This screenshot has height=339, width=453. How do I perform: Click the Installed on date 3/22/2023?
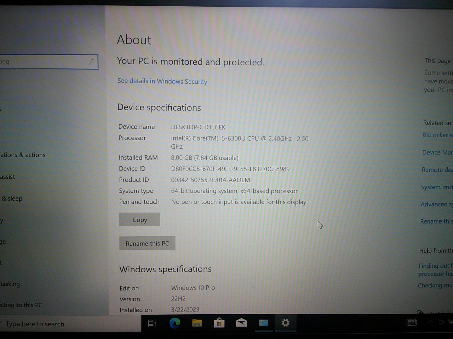point(185,310)
